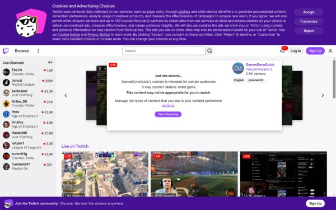Click summit1g channel name text
This screenshot has height=210, width=336.
pos(19,154)
